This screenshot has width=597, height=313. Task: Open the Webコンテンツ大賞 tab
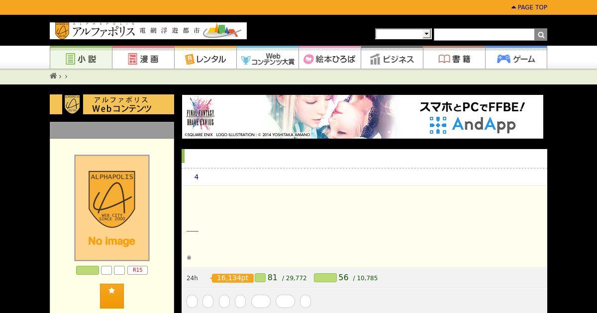pyautogui.click(x=268, y=58)
